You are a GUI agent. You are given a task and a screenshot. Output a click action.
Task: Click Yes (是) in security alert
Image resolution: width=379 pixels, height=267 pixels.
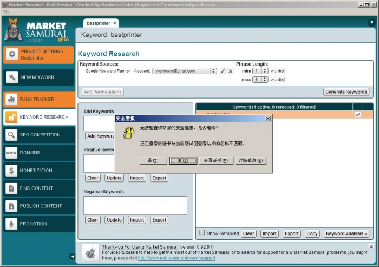(153, 161)
